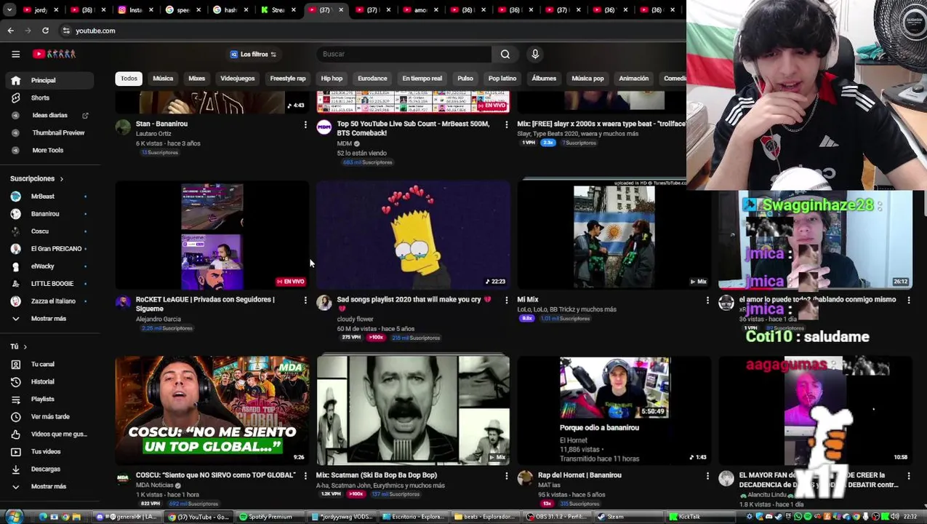The image size is (927, 524).
Task: Select the Mixes filter chip
Action: click(x=197, y=79)
